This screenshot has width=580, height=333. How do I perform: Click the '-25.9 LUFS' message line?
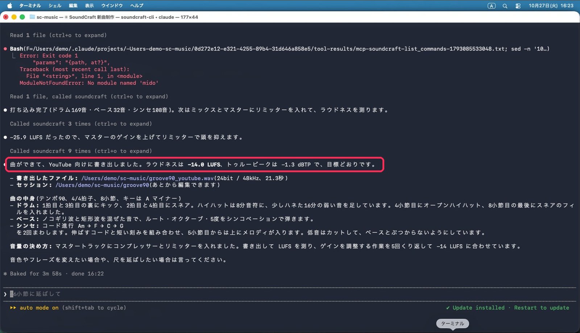(126, 137)
